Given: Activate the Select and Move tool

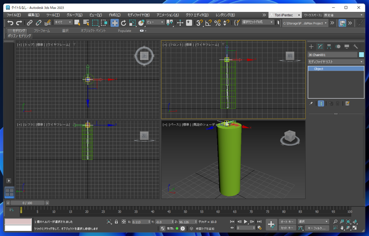Looking at the screenshot, I should pyautogui.click(x=114, y=23).
